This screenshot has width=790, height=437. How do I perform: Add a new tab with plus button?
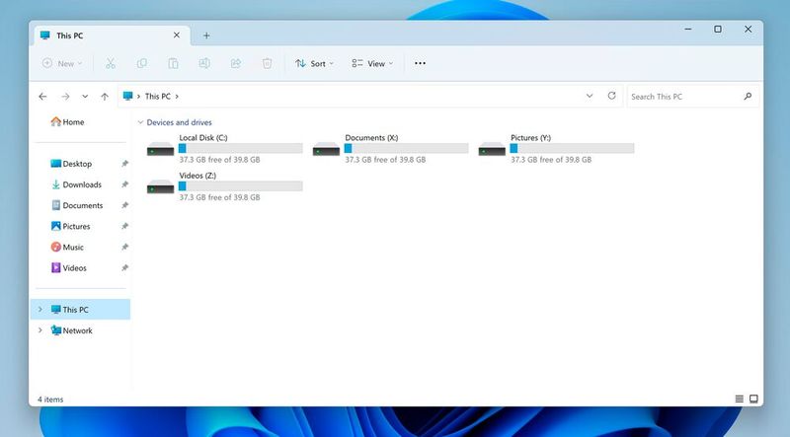(206, 36)
